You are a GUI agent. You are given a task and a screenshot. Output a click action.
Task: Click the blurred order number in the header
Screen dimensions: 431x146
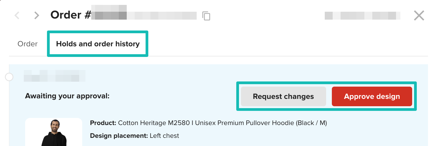coord(144,15)
